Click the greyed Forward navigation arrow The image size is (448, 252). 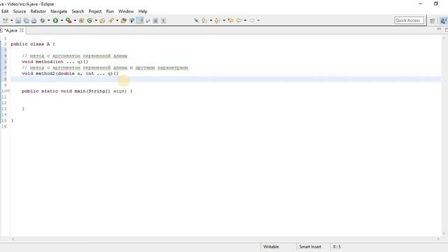pyautogui.click(x=252, y=20)
